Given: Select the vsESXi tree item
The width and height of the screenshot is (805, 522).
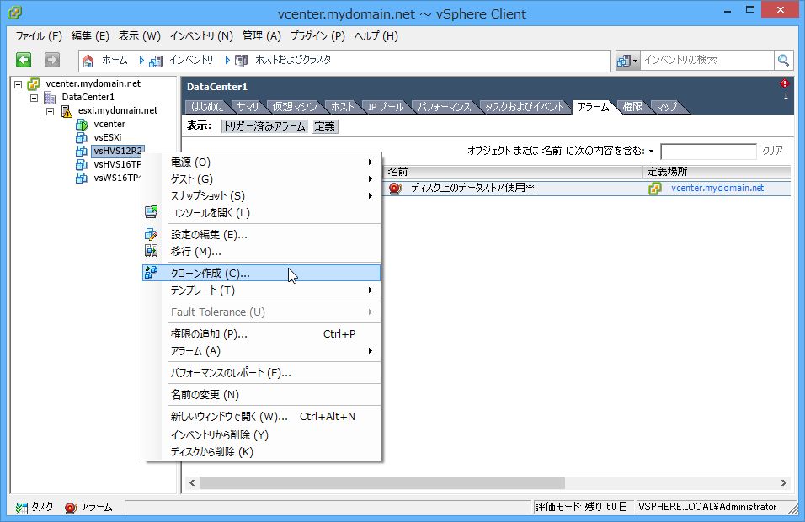Looking at the screenshot, I should point(107,137).
